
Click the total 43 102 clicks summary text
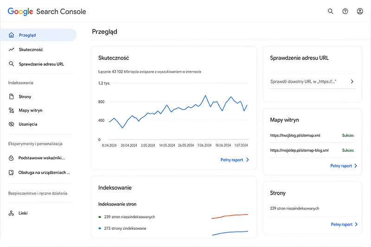pos(150,72)
